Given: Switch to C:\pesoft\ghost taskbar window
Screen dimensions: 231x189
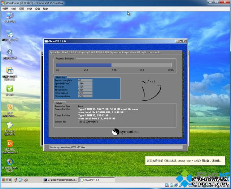Looking at the screenshot, I should coord(61,180).
